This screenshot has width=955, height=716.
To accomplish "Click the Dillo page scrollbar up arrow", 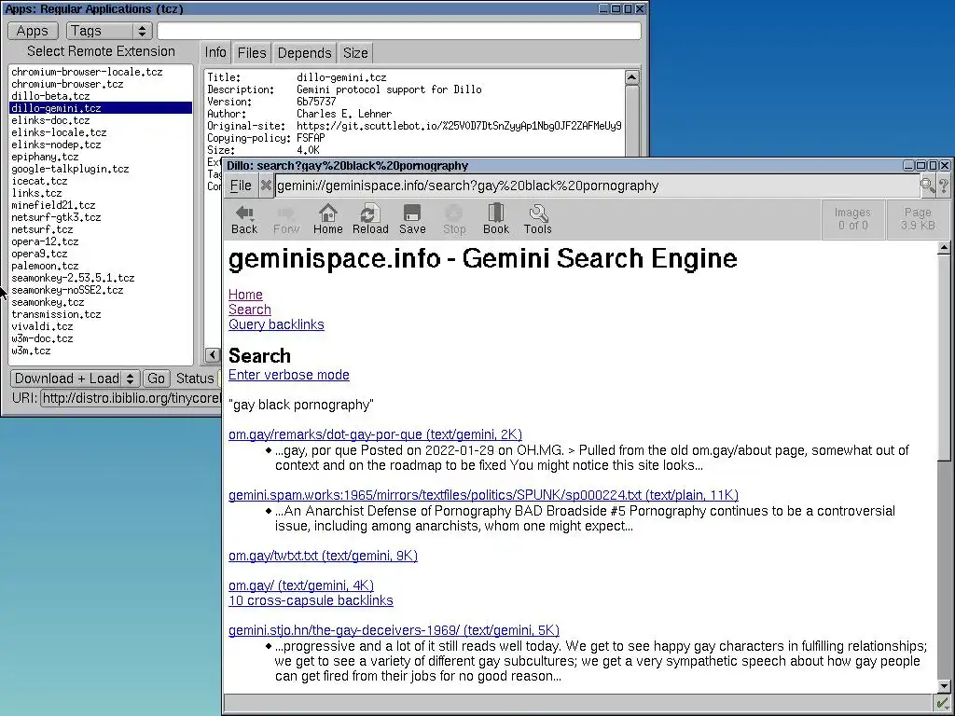I will tap(944, 247).
